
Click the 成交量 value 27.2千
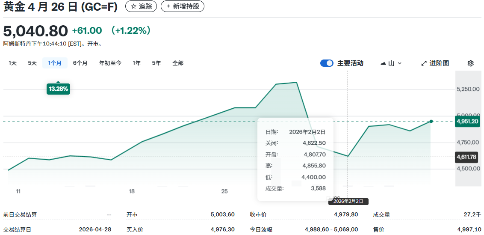click(473, 214)
